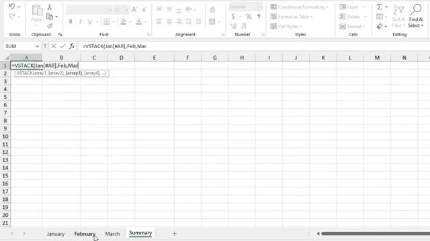Switch to the January sheet tab
The height and width of the screenshot is (241, 430).
56,234
